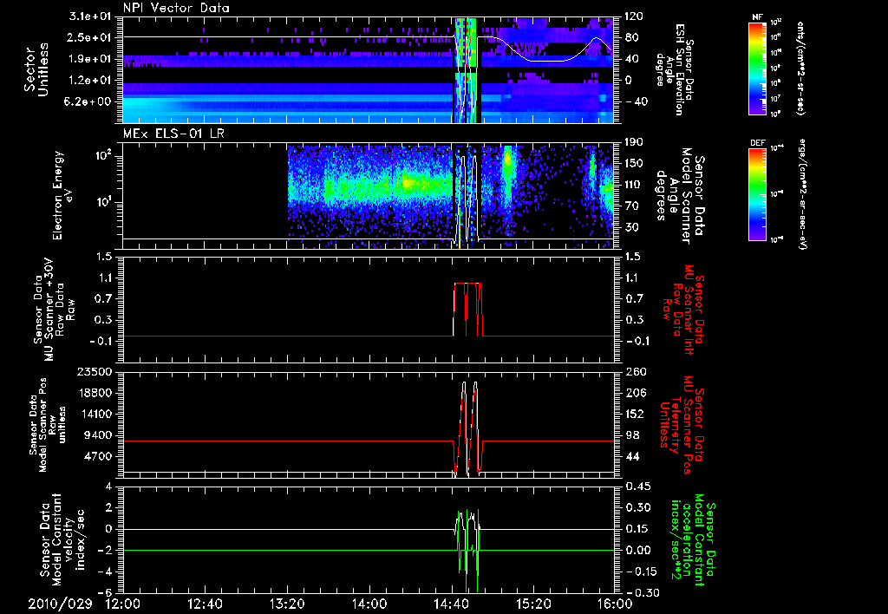Click the "12:40" time axis label
This screenshot has width=888, height=614.
click(x=205, y=604)
